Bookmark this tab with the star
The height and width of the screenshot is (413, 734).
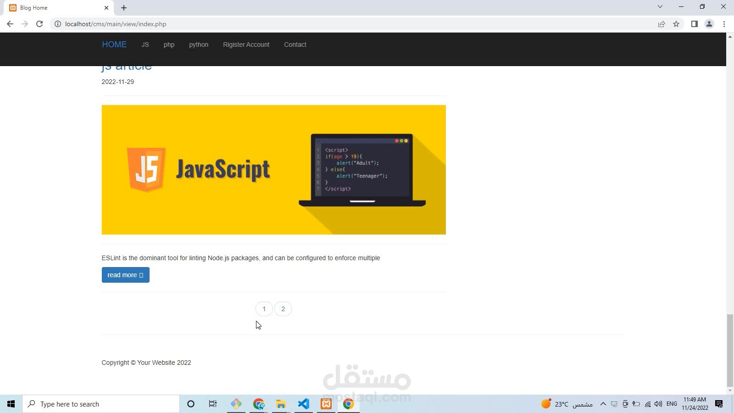point(676,24)
